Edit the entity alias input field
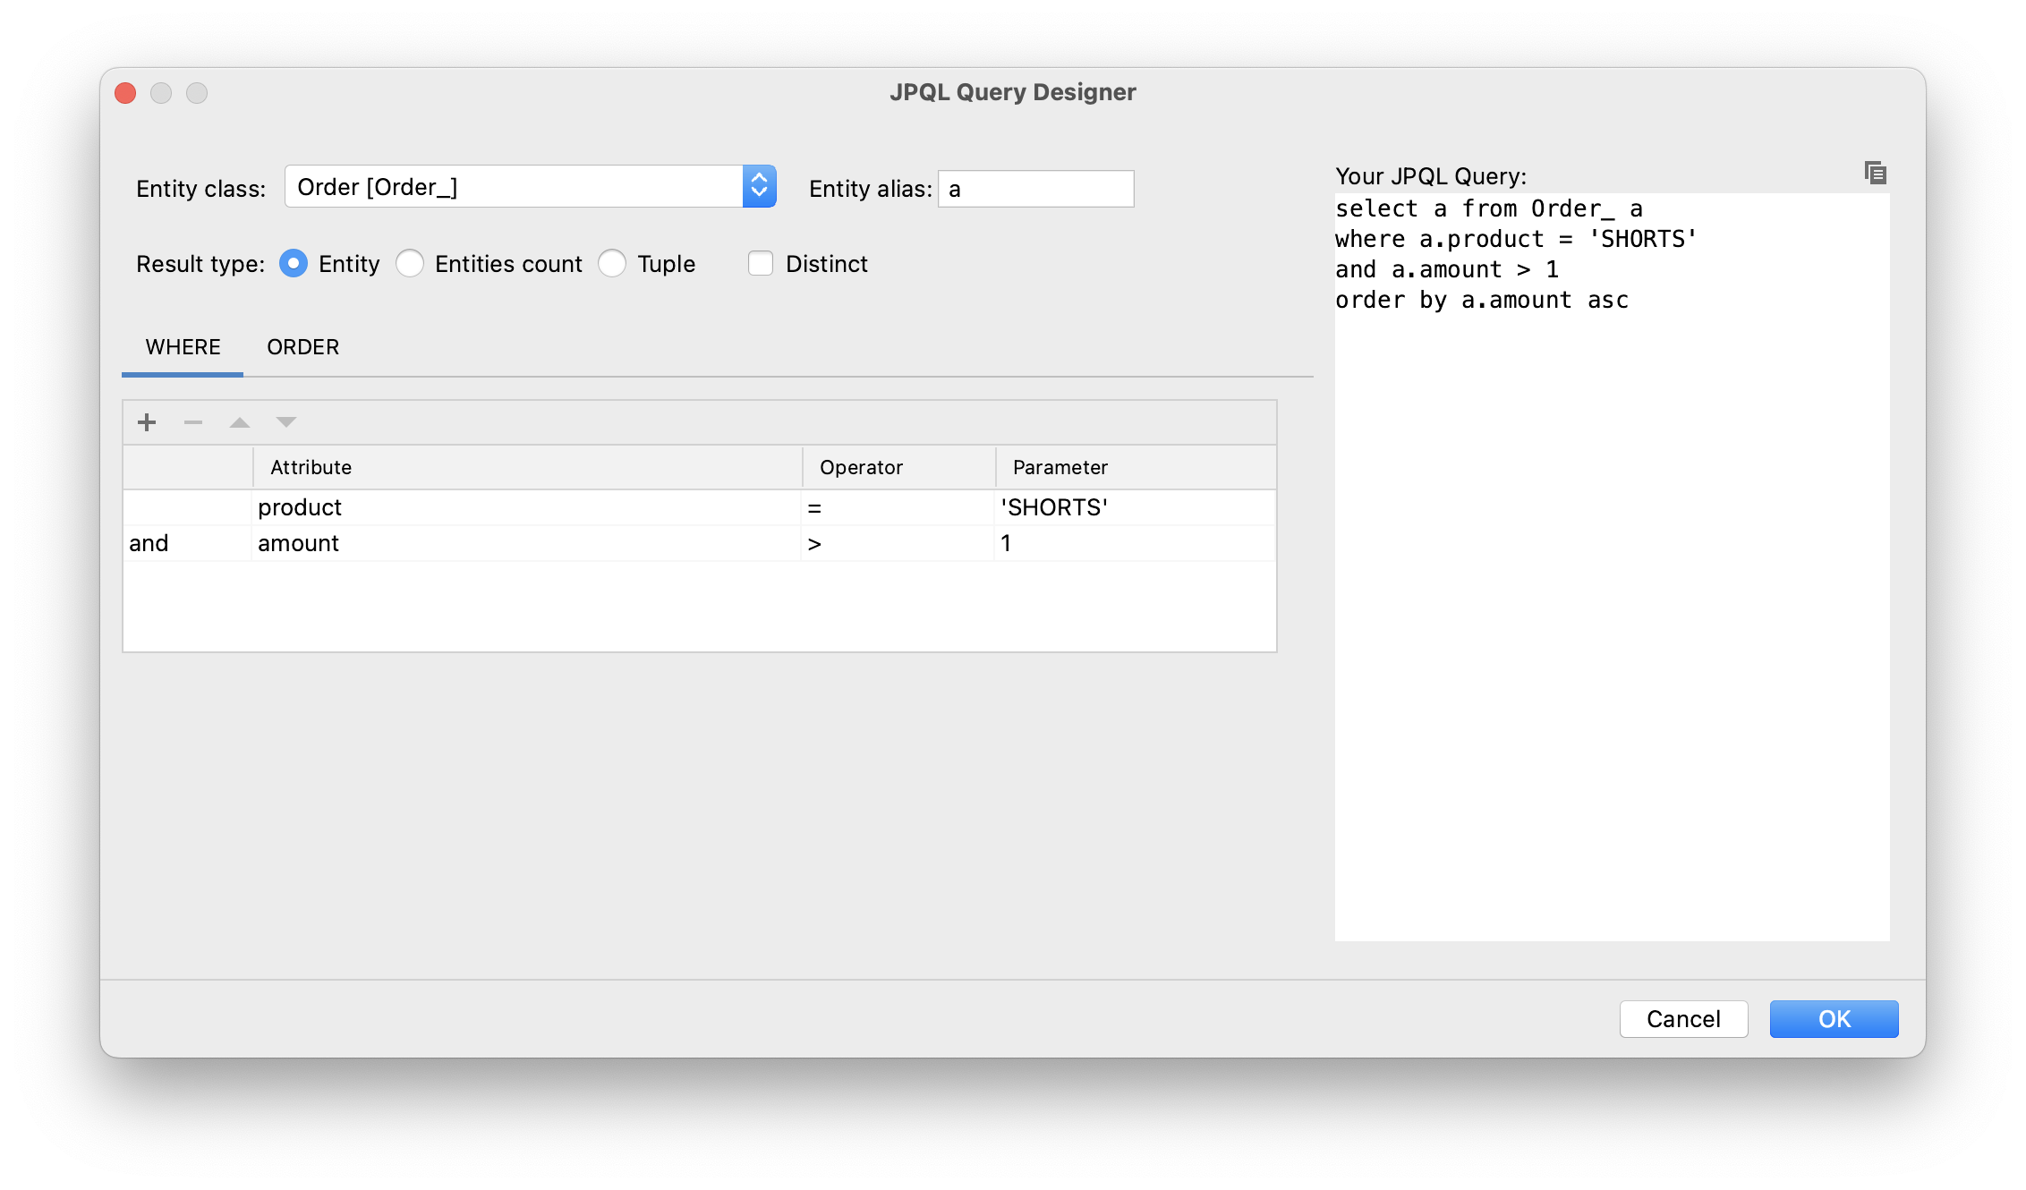 (1034, 189)
